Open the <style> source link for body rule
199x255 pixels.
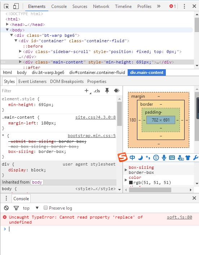coord(96,189)
